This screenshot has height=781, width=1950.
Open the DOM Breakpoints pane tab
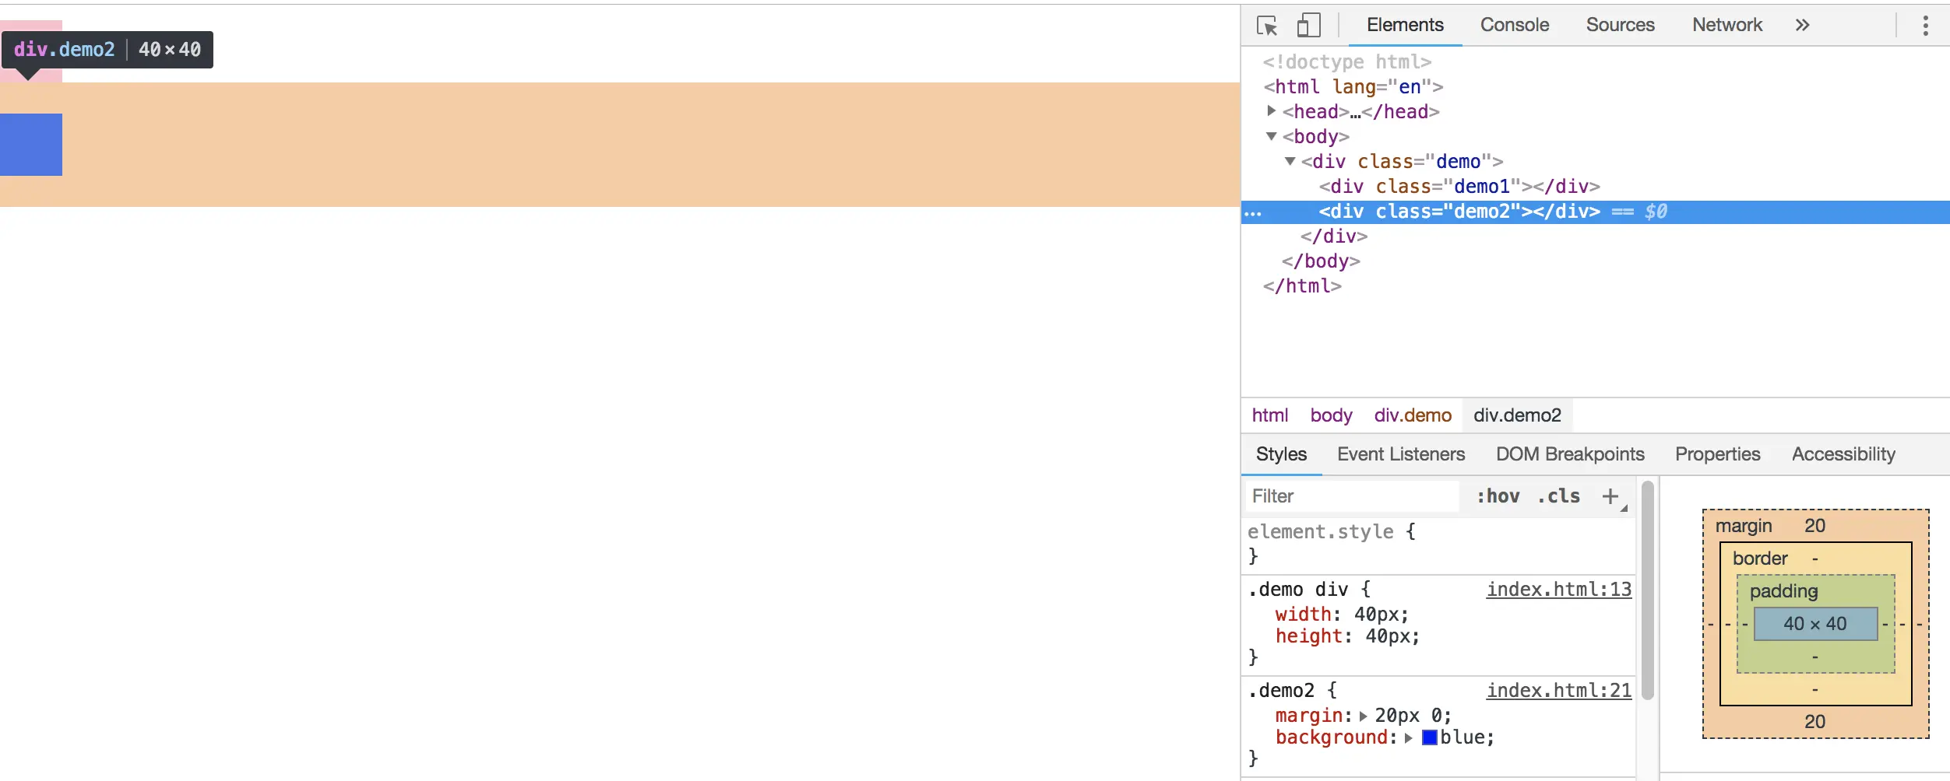(1570, 454)
